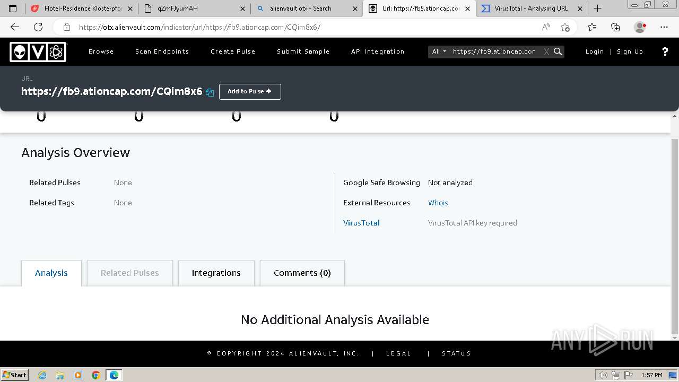This screenshot has width=679, height=382.
Task: Open the VirusTotal link
Action: pyautogui.click(x=361, y=223)
